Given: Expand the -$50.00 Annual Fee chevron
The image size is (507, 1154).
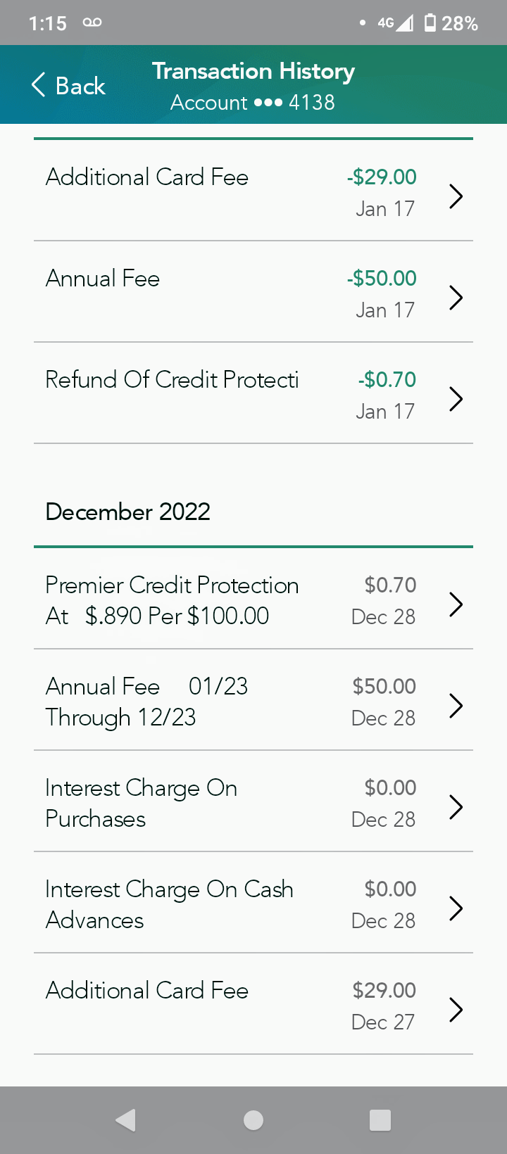Looking at the screenshot, I should click(456, 298).
